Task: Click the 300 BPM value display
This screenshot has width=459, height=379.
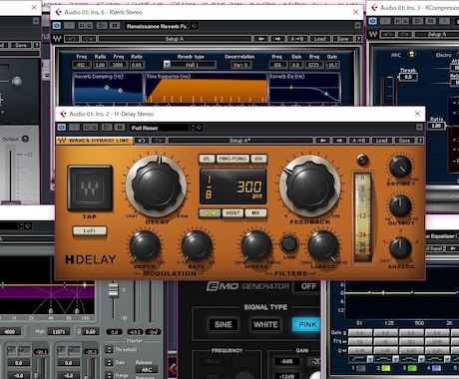Action: (x=249, y=189)
